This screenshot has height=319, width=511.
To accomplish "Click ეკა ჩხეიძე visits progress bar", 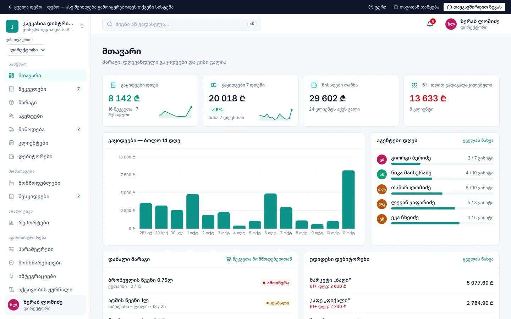I will pyautogui.click(x=442, y=223).
